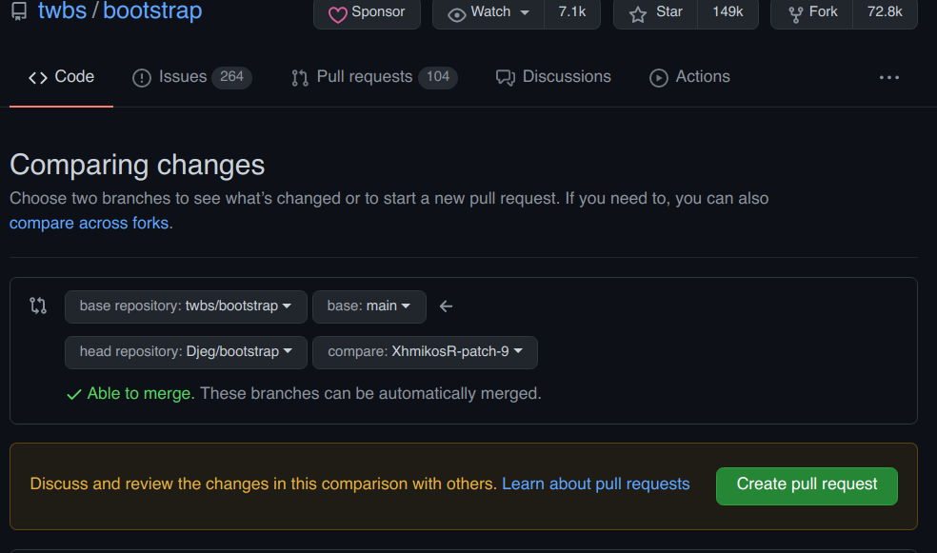This screenshot has height=553, width=937.
Task: Click the 264 issues counter badge
Action: (x=231, y=77)
